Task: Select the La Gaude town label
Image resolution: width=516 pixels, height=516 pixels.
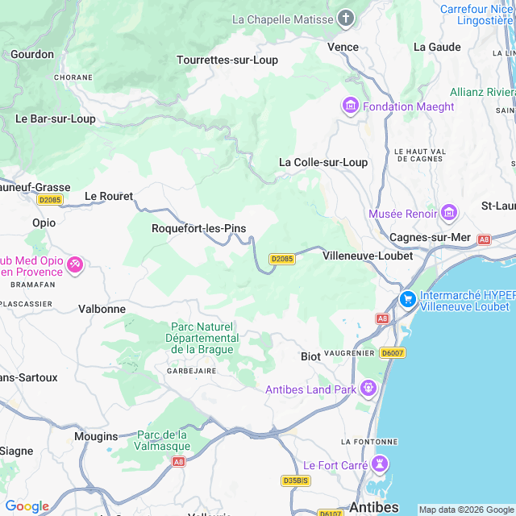Action: [437, 47]
